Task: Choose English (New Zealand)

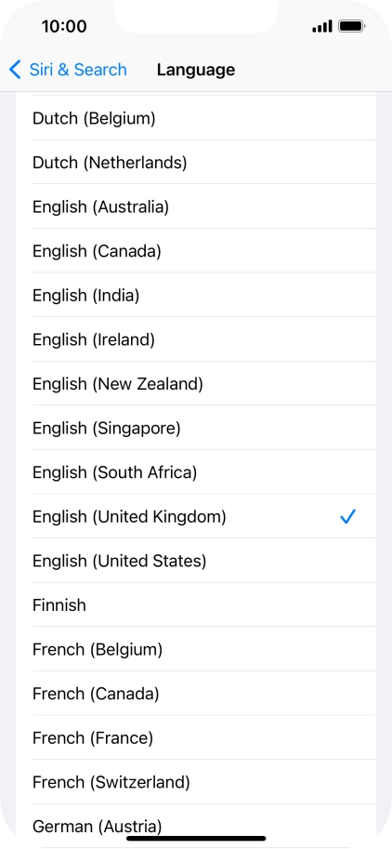Action: 196,384
